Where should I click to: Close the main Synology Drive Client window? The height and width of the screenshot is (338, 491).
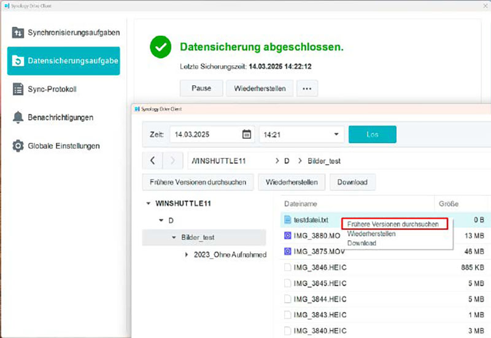pos(485,6)
